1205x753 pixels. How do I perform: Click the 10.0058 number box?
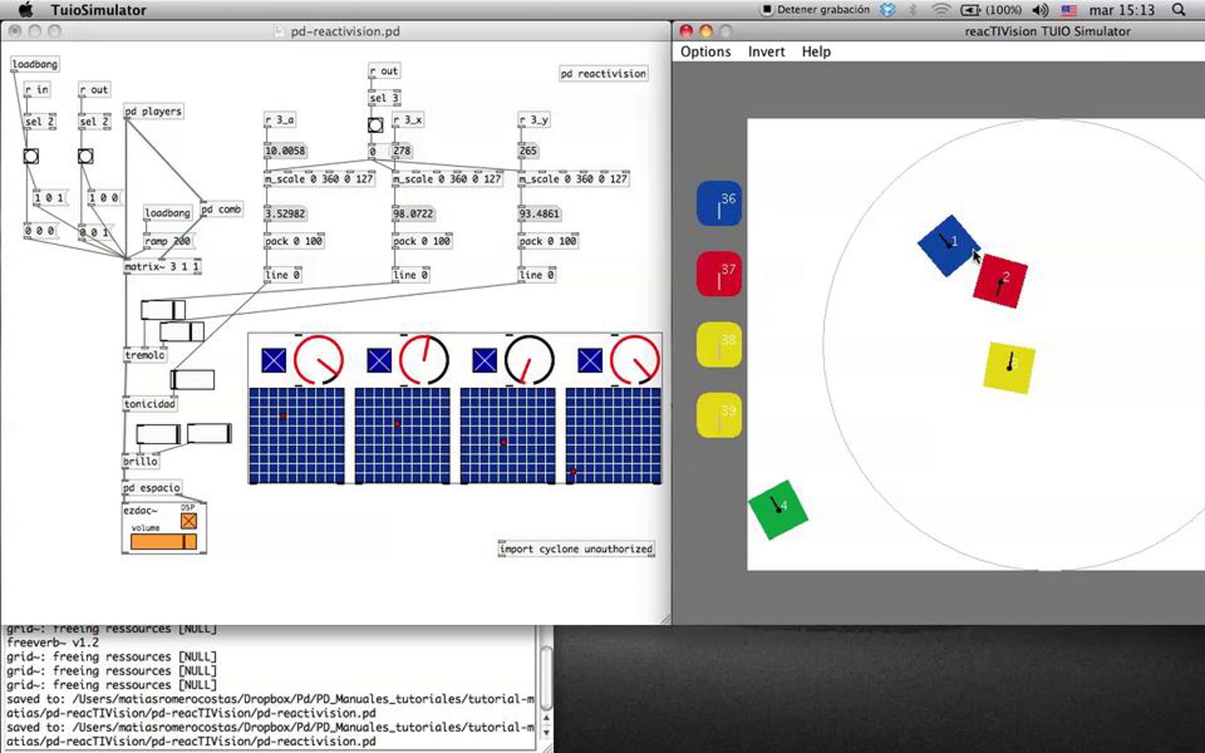[285, 151]
